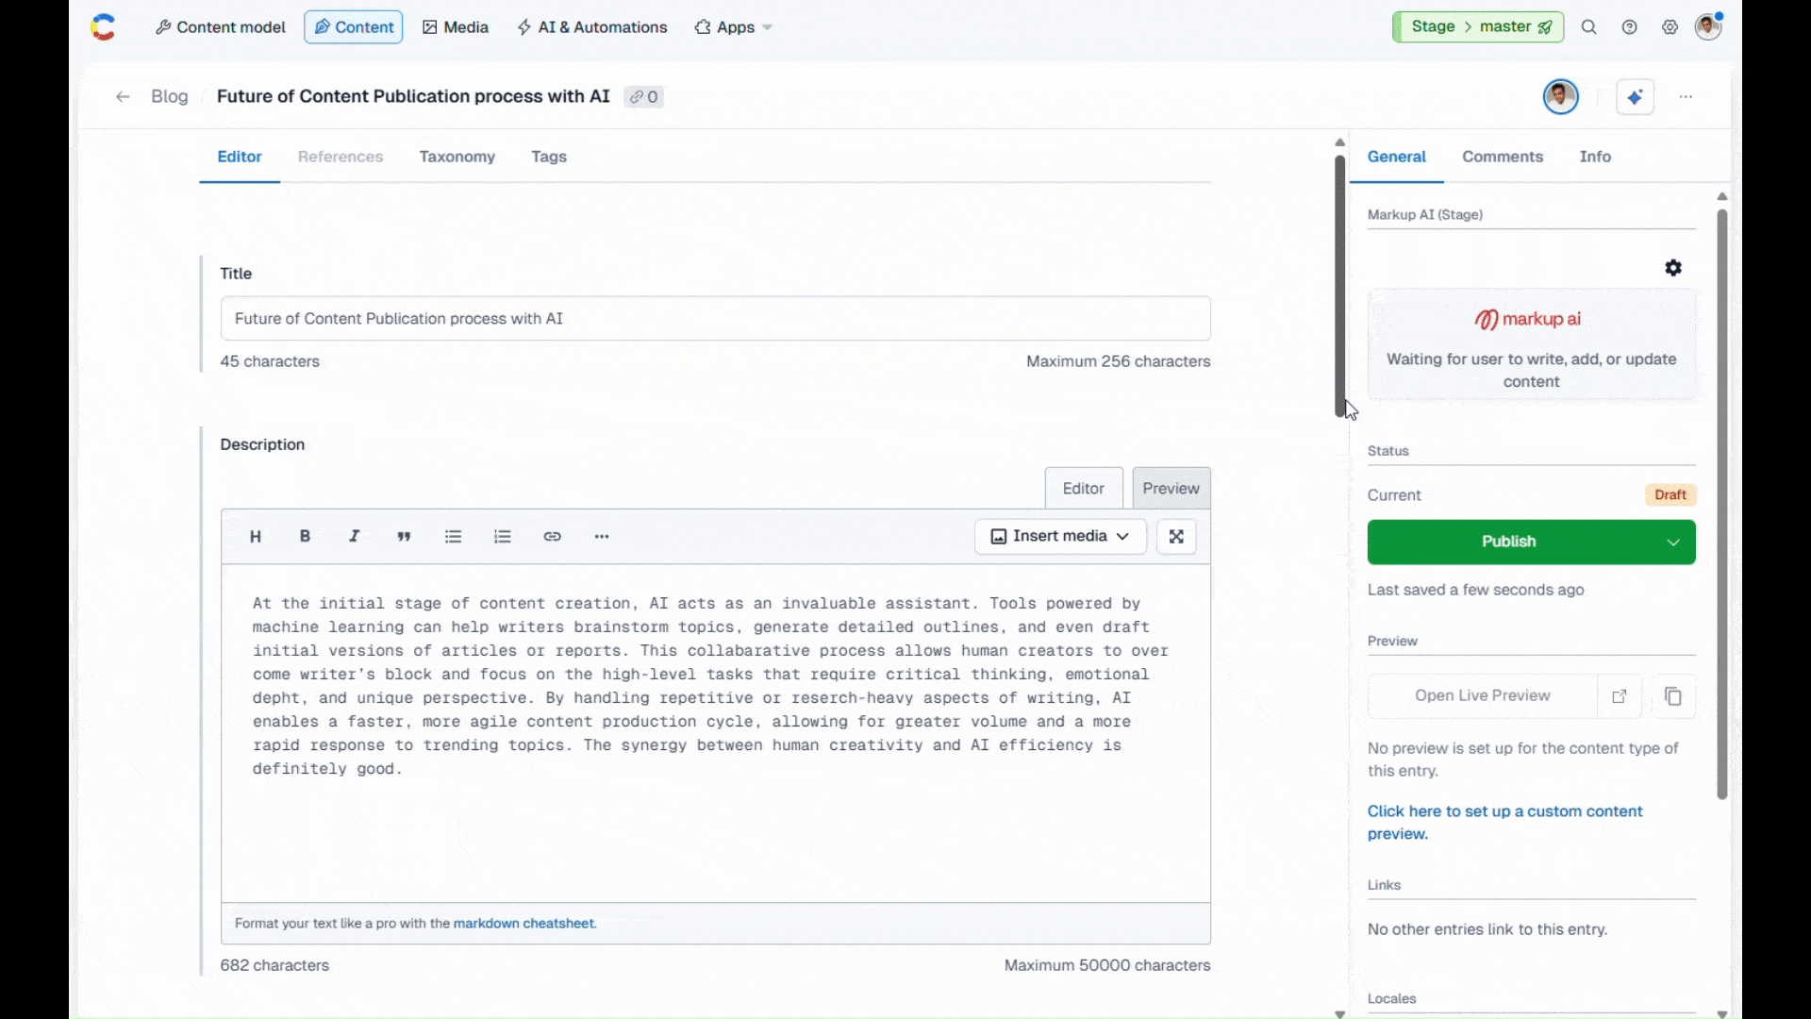Click into the Title input field
Viewport: 1811px width, 1019px height.
(x=715, y=319)
